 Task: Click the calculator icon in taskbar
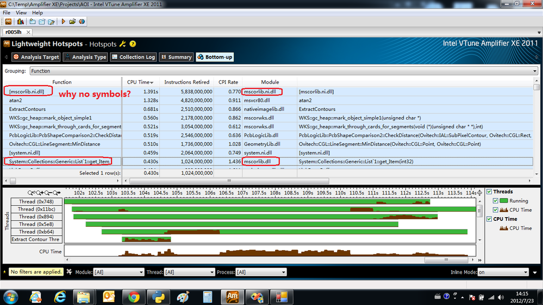[208, 297]
